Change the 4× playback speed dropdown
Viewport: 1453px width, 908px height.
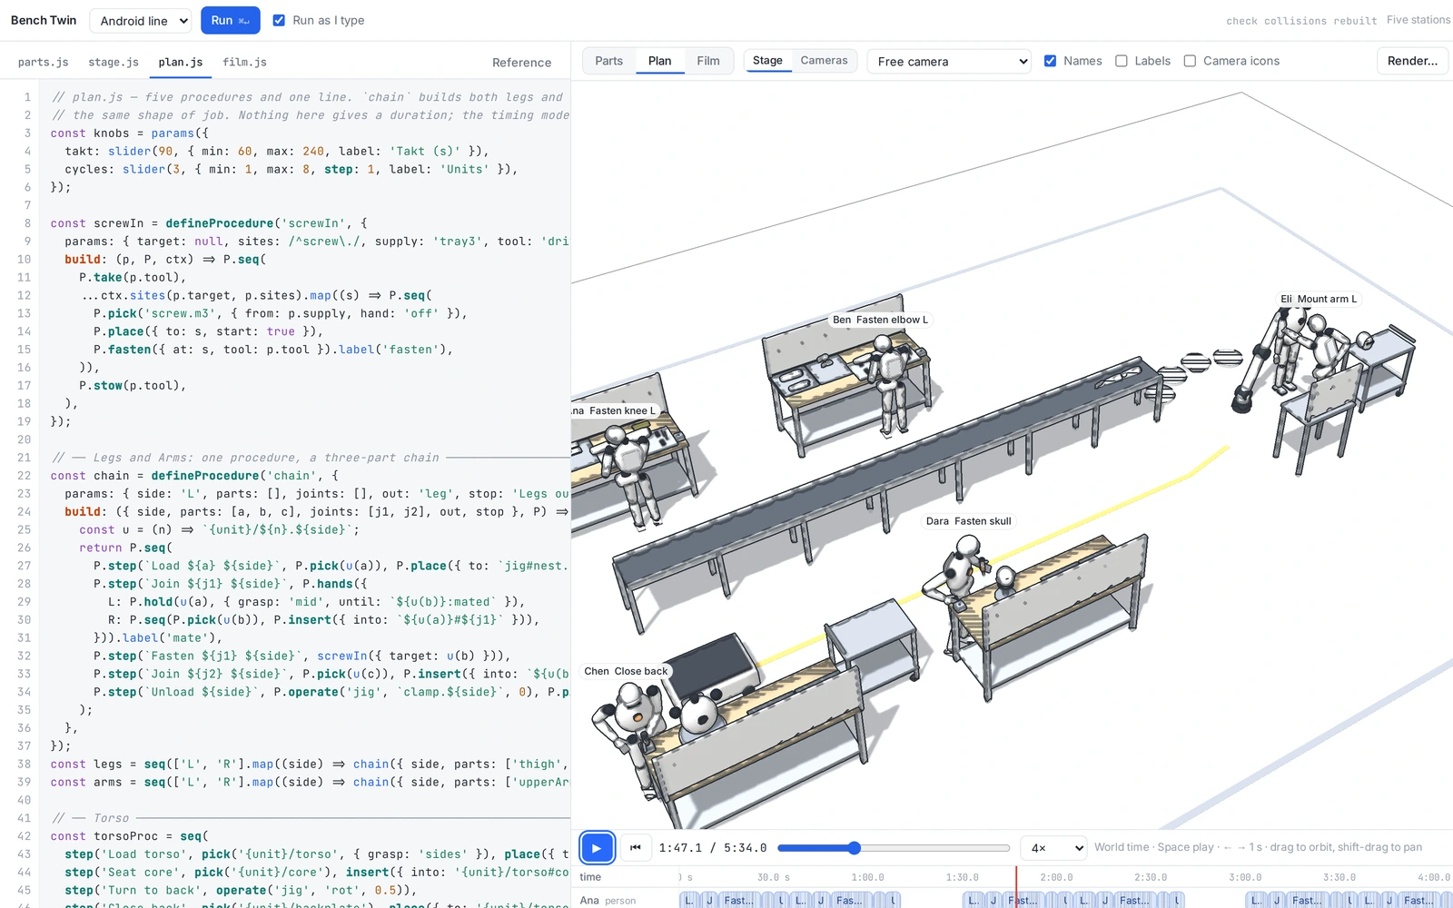(x=1053, y=848)
